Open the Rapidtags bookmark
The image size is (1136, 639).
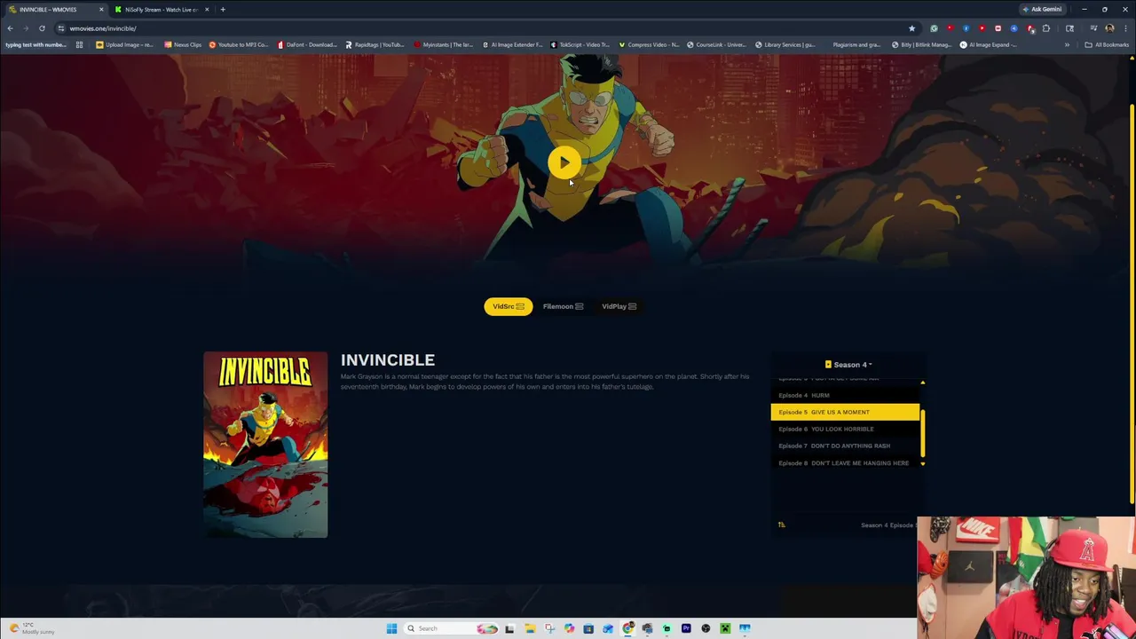click(375, 44)
